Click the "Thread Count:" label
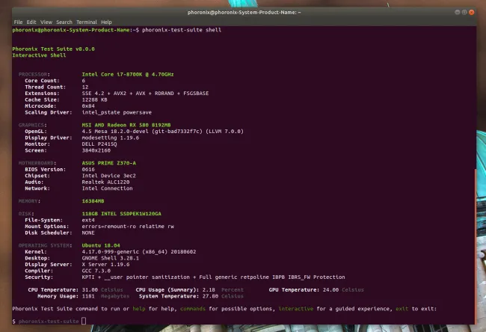 click(x=46, y=87)
